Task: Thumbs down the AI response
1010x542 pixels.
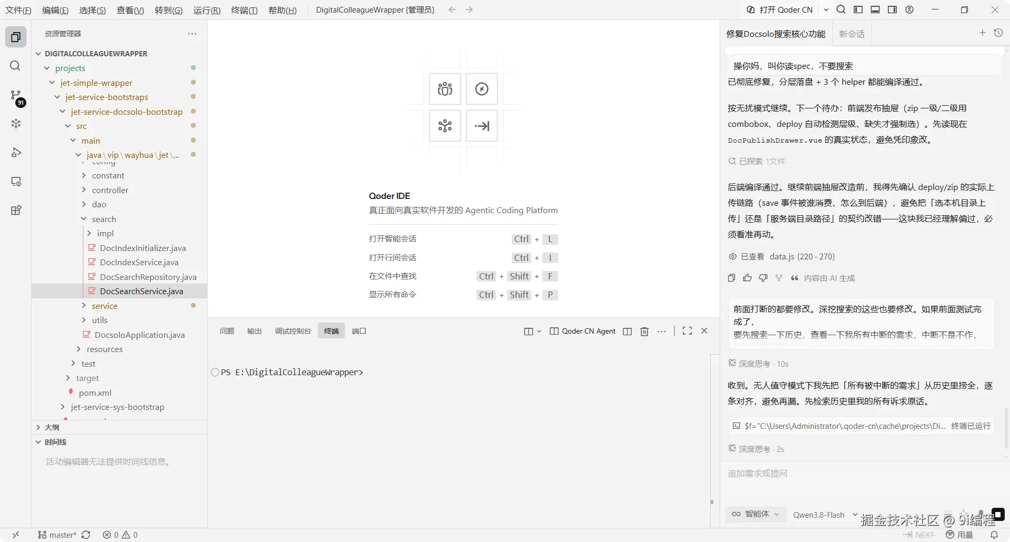Action: point(763,278)
